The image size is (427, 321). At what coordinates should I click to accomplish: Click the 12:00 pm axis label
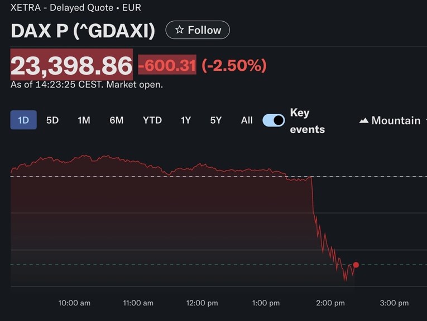pos(202,303)
